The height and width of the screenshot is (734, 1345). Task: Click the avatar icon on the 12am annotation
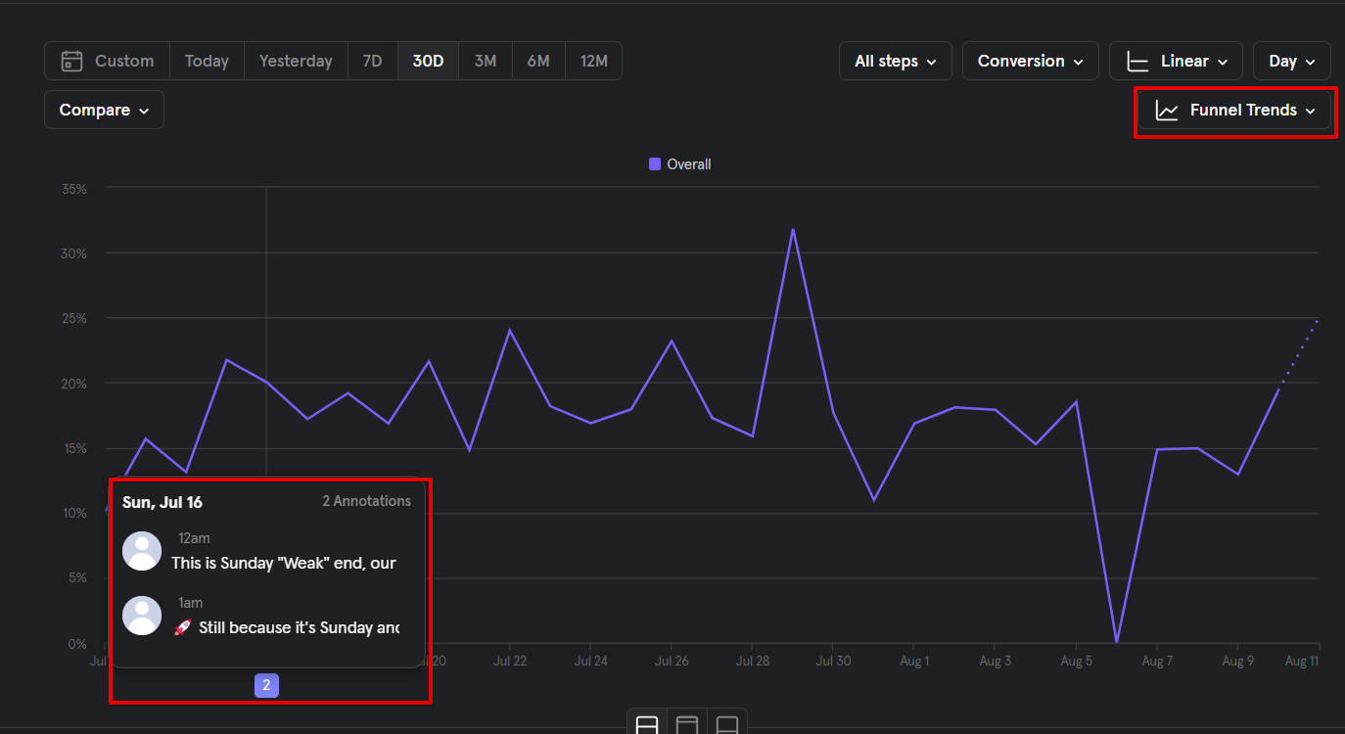pos(142,551)
